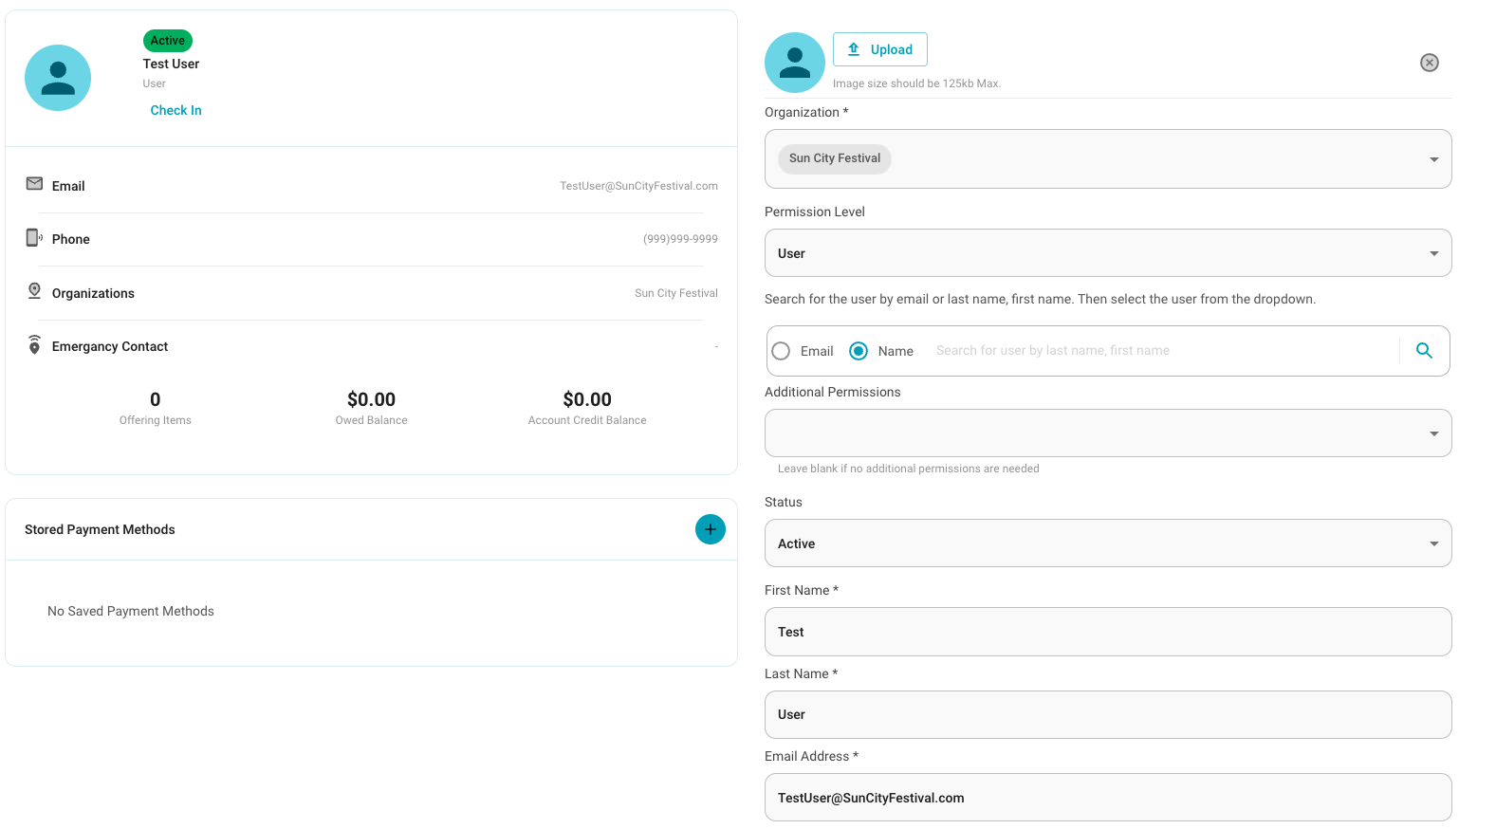Click the Emergancy Contact label
1496x829 pixels.
click(x=110, y=346)
